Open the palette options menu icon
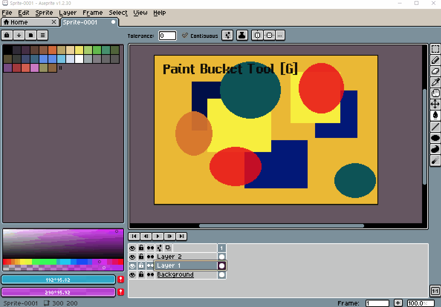The image size is (441, 307). click(x=42, y=35)
